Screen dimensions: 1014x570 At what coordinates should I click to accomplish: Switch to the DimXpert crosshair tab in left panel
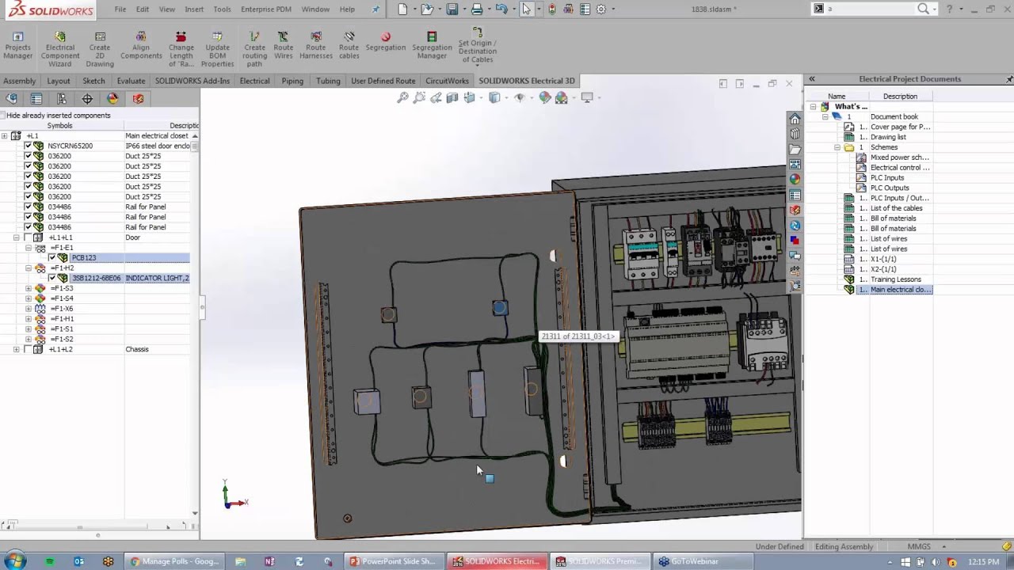[x=87, y=99]
